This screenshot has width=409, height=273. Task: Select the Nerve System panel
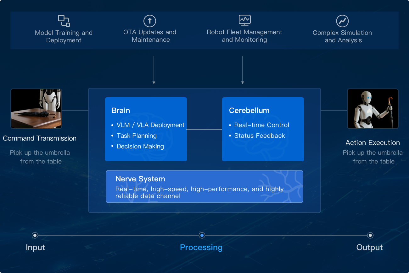pos(204,186)
